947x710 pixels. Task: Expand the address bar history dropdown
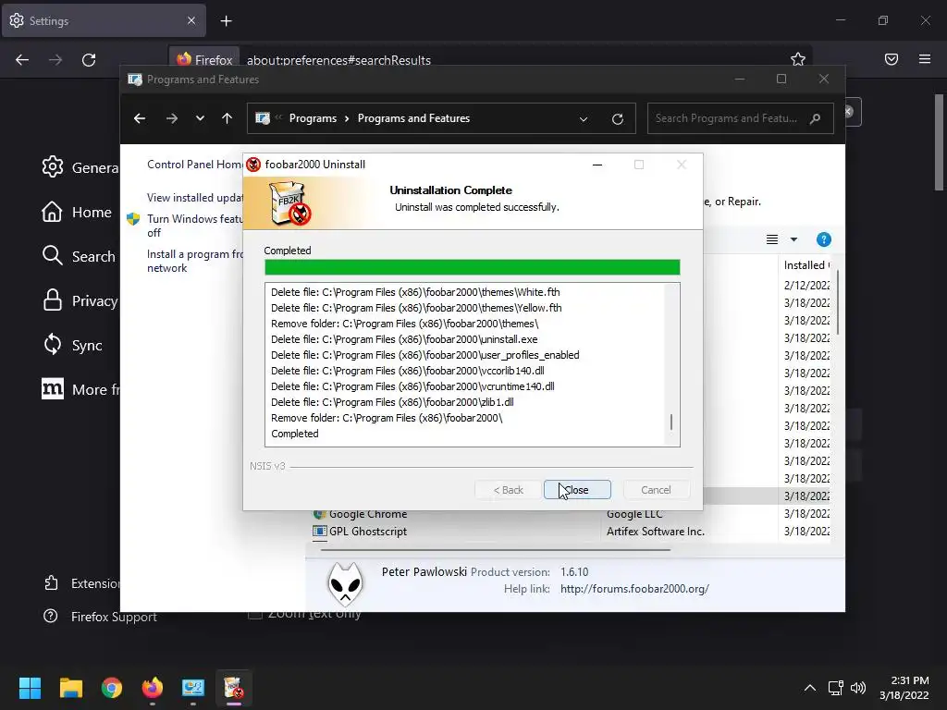584,119
